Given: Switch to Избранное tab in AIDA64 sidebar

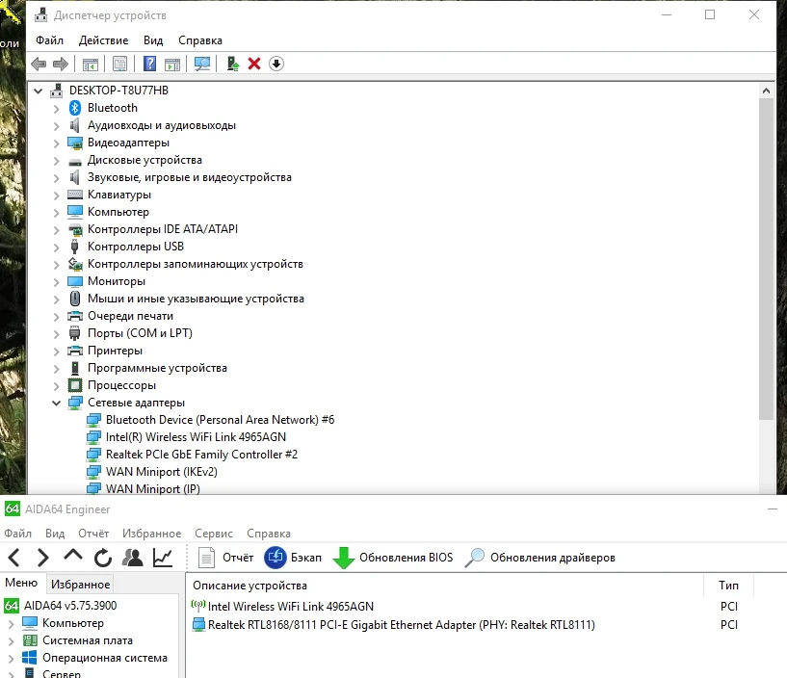Looking at the screenshot, I should pos(80,585).
